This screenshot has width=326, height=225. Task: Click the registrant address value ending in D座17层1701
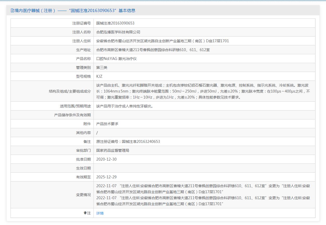162,41
